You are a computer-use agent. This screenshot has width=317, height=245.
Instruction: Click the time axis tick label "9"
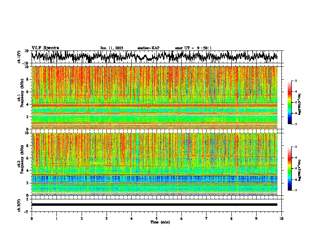pos(256,219)
